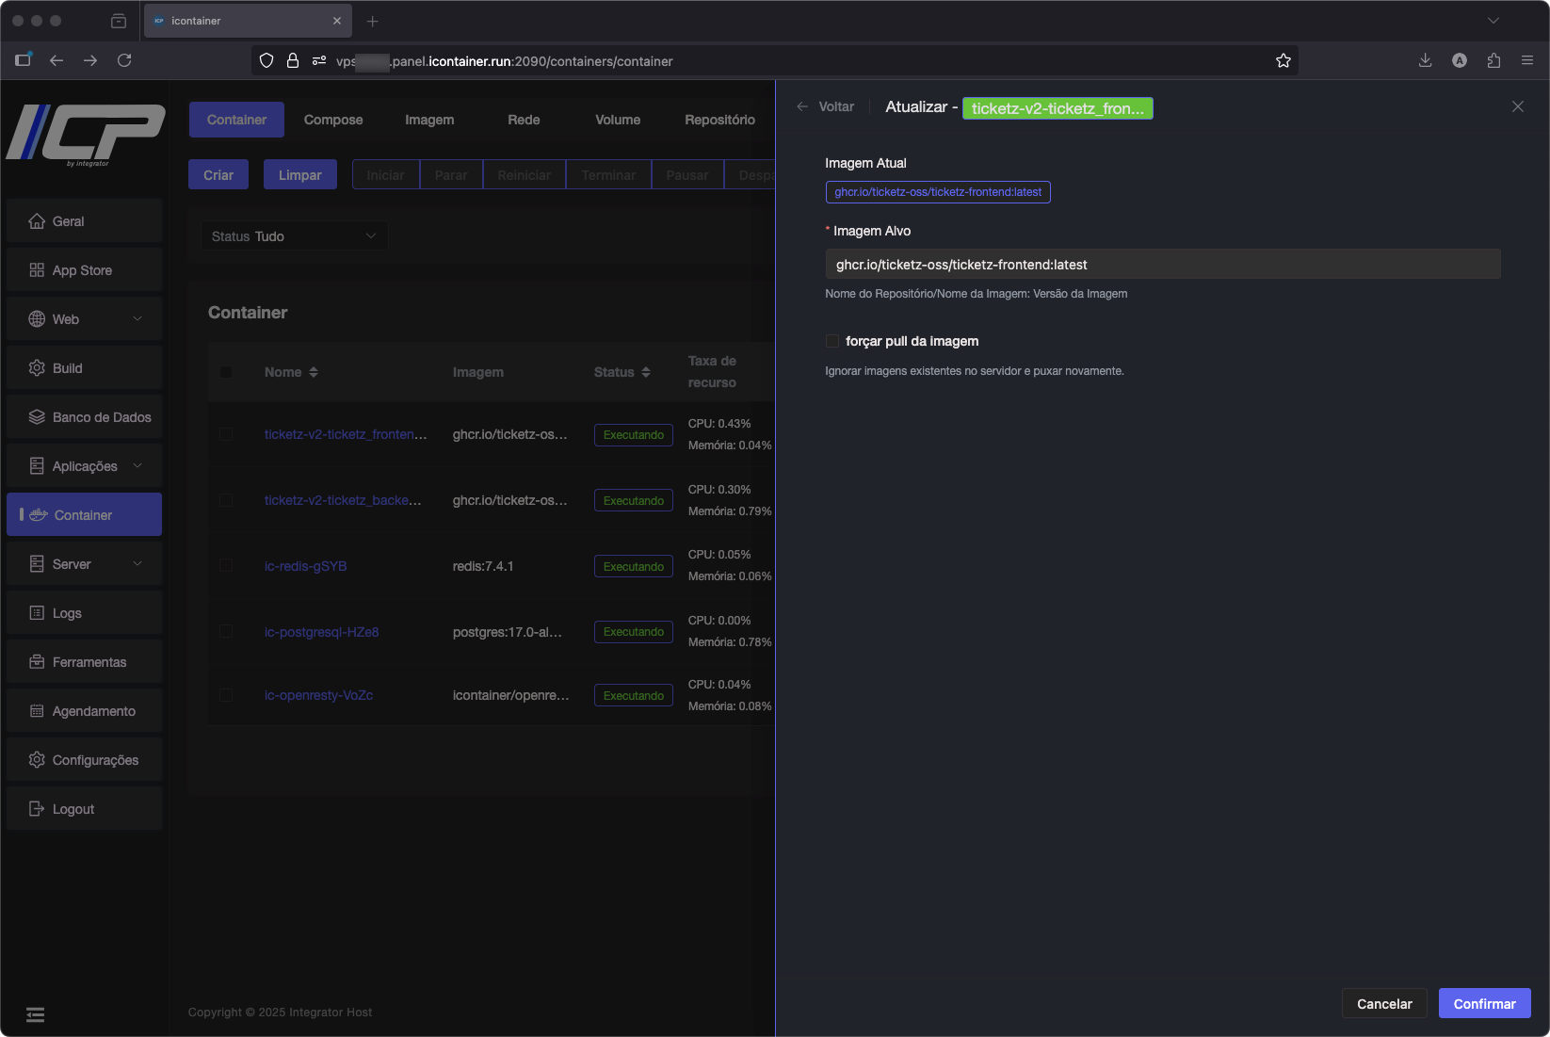The width and height of the screenshot is (1550, 1037).
Task: Click the Imagem Alvo text field
Action: (1162, 265)
